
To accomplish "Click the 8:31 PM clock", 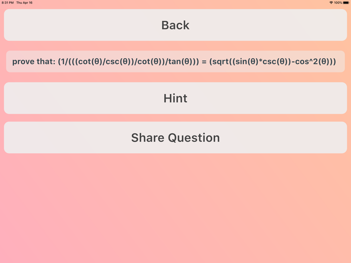I will tap(8, 3).
